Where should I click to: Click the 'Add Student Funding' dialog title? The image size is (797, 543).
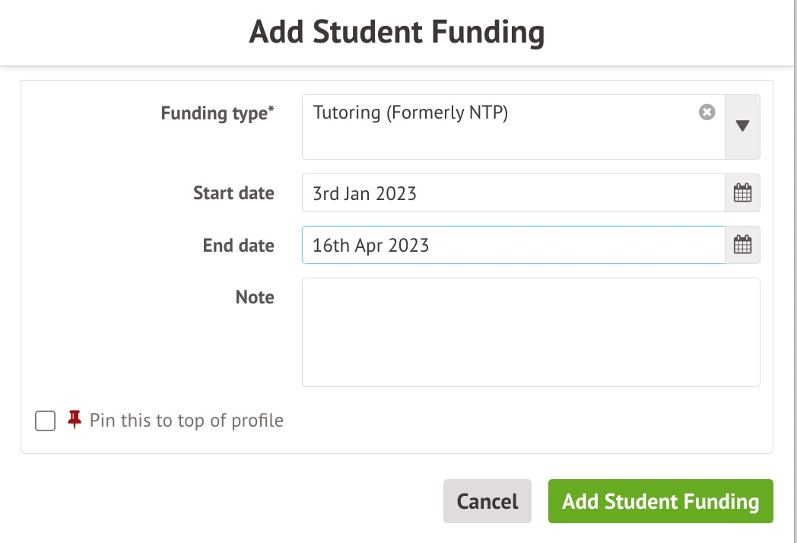pos(397,33)
